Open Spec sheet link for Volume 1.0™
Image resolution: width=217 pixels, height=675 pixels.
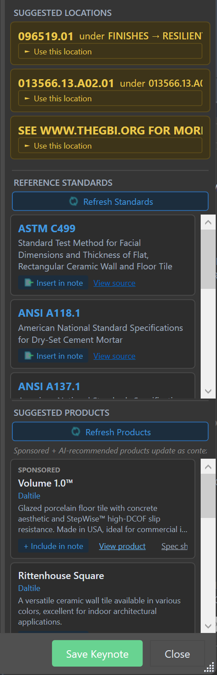tap(175, 546)
